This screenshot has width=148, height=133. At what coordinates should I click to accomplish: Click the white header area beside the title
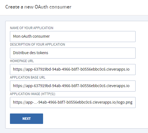click(109, 7)
